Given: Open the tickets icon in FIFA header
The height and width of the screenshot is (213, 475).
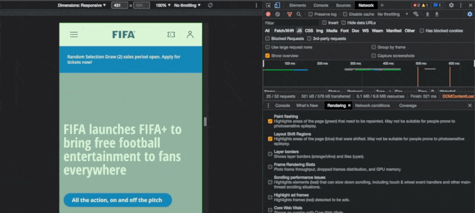Looking at the screenshot, I should [171, 35].
